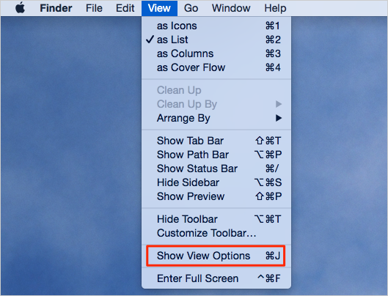Expand the Arrange By submenu arrow
This screenshot has width=388, height=296.
(x=279, y=118)
